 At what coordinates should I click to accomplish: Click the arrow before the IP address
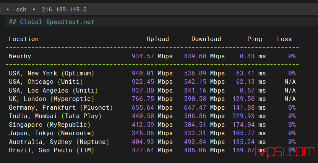coord(34,9)
